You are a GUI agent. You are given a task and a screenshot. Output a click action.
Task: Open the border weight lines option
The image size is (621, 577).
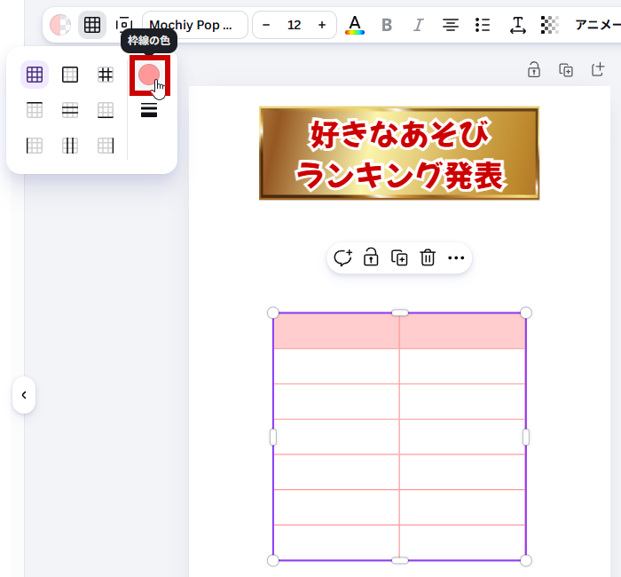click(x=149, y=110)
